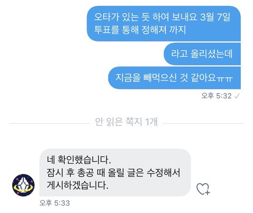Click the '안 읽은 쪽지 1개' divider label
Screen dimensions: 253x213
(126, 122)
